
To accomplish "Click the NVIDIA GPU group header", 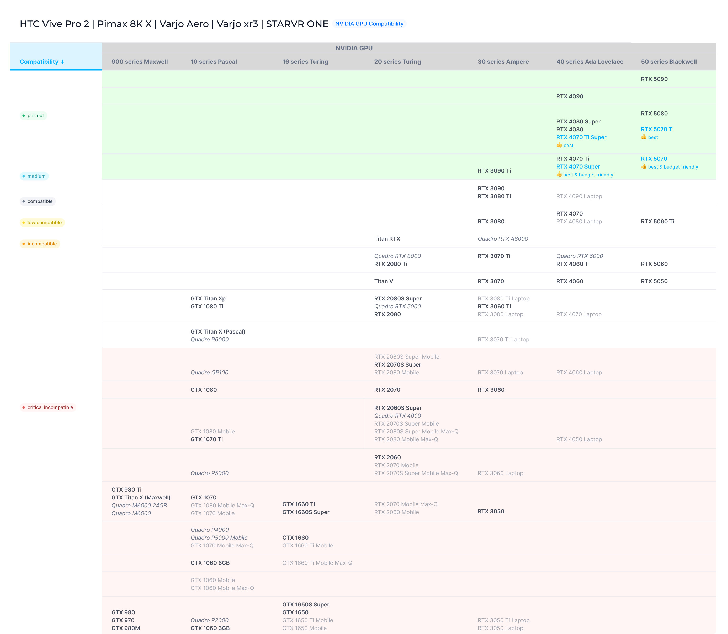I will pyautogui.click(x=354, y=48).
